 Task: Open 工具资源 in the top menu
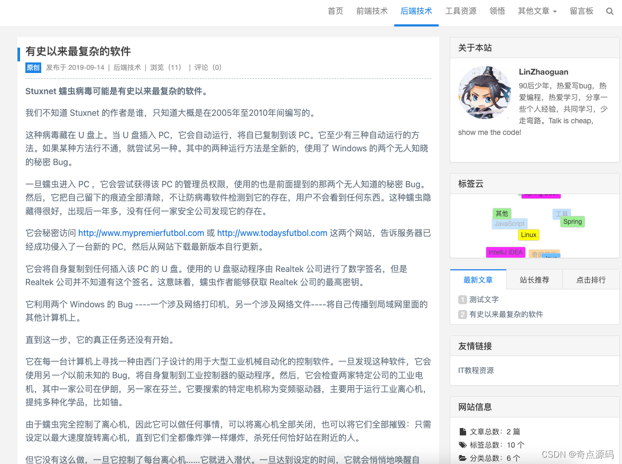461,11
